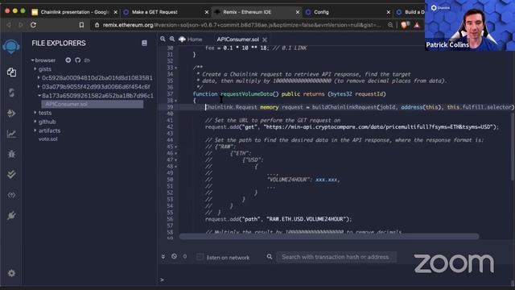The height and width of the screenshot is (290, 515).
Task: Click the transaction hash search field
Action: click(336, 257)
